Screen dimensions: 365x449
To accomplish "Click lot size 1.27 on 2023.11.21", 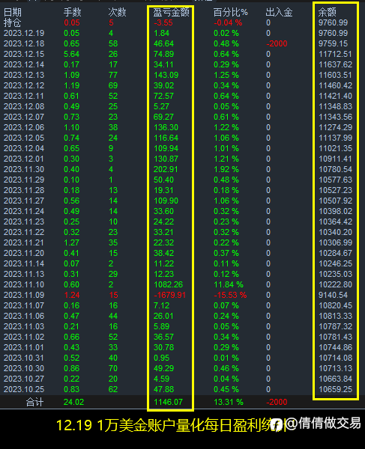I will click(71, 242).
